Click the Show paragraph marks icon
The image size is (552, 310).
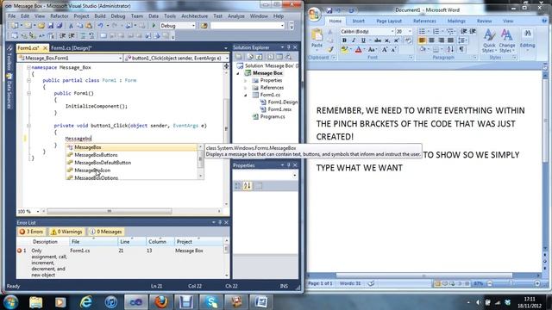461,50
